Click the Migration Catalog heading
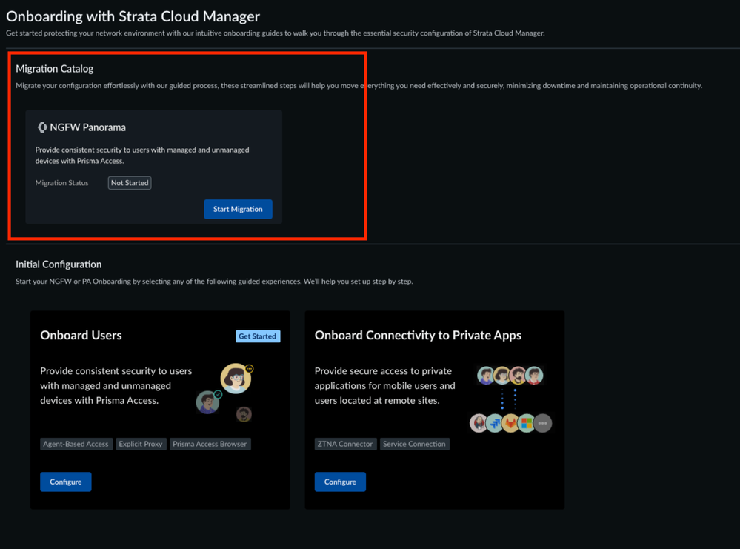The width and height of the screenshot is (740, 549). click(55, 69)
